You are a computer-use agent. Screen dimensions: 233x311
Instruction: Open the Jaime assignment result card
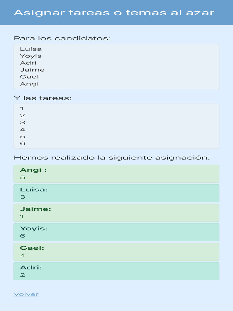click(x=116, y=213)
